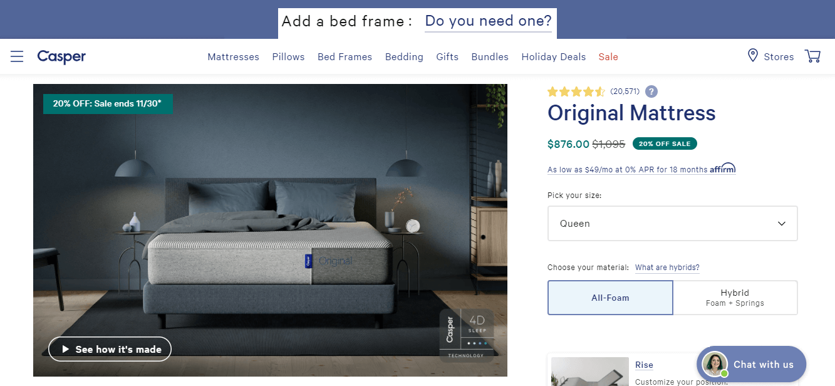Click the Casper logo
The height and width of the screenshot is (386, 835).
click(x=61, y=57)
